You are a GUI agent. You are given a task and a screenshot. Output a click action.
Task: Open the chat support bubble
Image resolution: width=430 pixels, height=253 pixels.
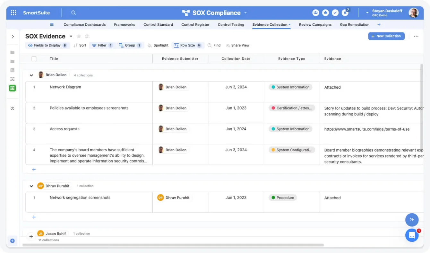click(x=412, y=235)
